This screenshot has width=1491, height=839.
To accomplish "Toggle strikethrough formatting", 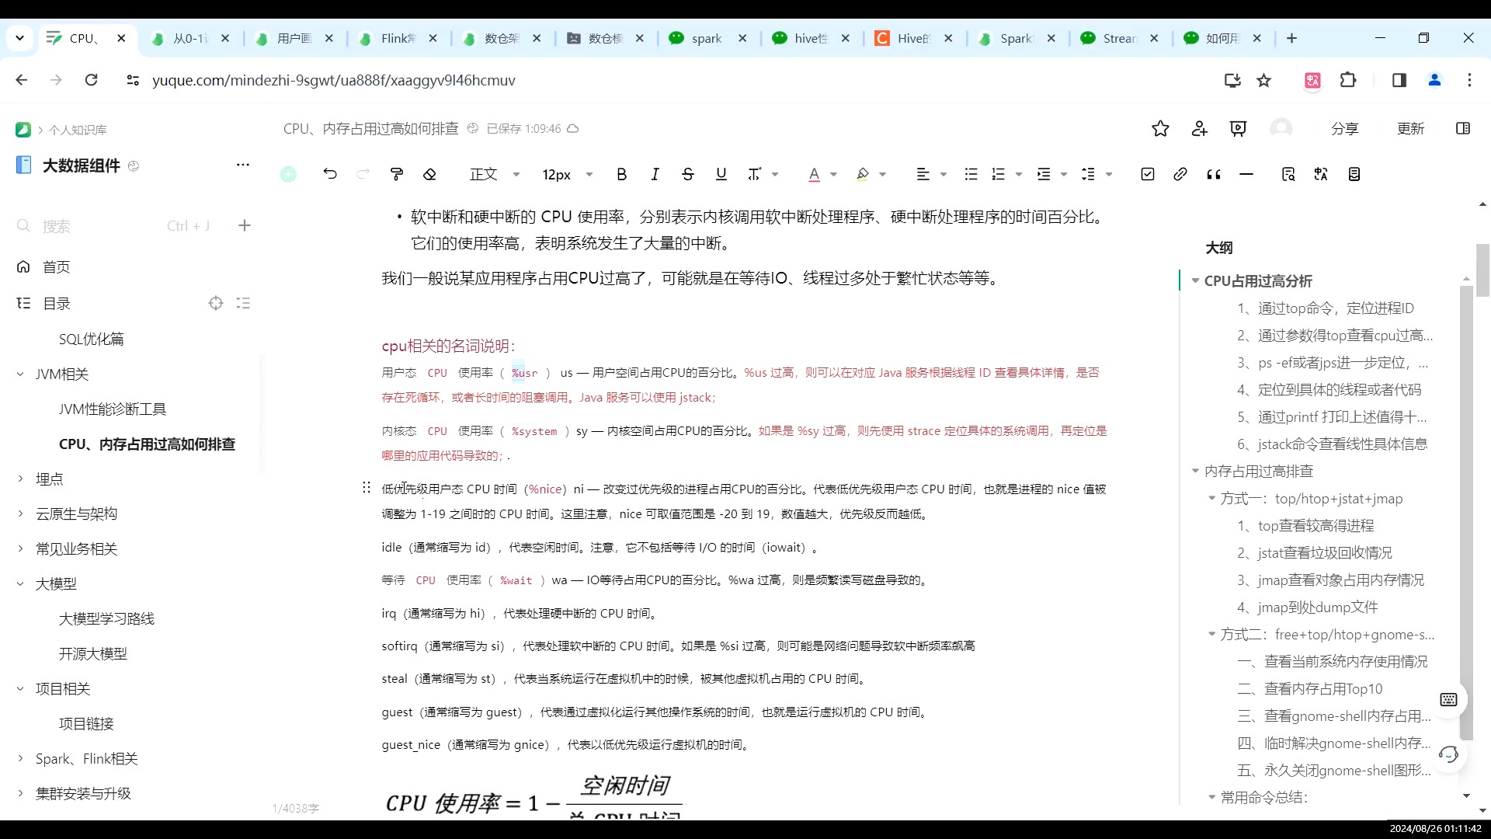I will coord(688,174).
